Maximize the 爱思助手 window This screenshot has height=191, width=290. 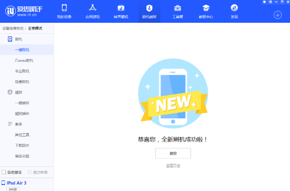282,2
